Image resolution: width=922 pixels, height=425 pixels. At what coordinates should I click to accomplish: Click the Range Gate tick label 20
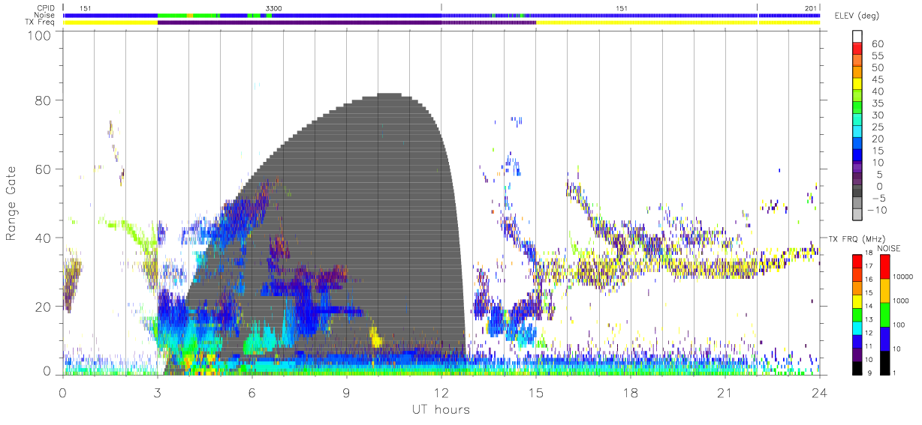(44, 307)
